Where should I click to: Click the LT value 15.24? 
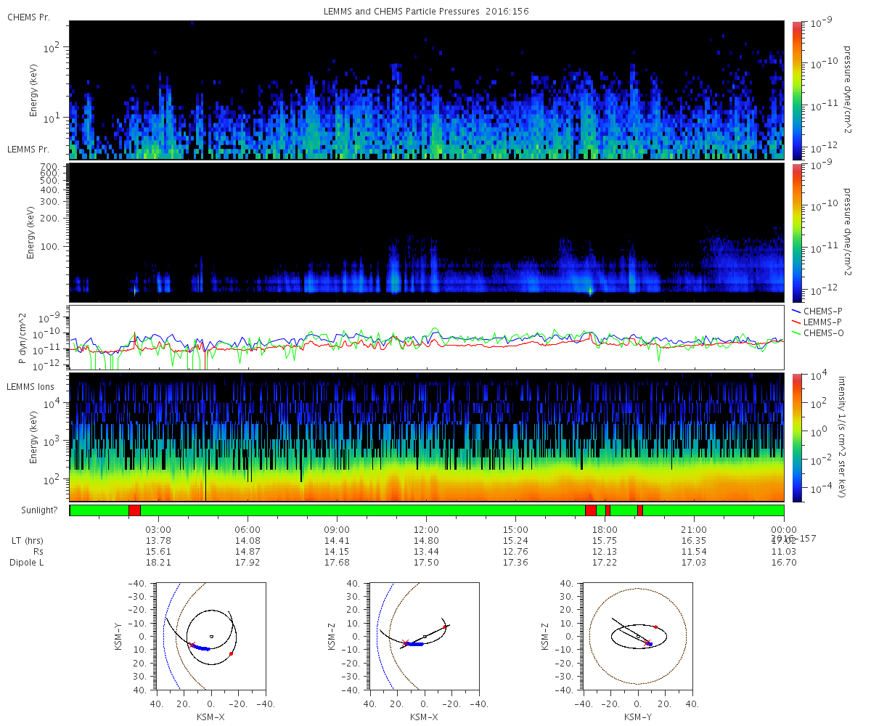(516, 540)
